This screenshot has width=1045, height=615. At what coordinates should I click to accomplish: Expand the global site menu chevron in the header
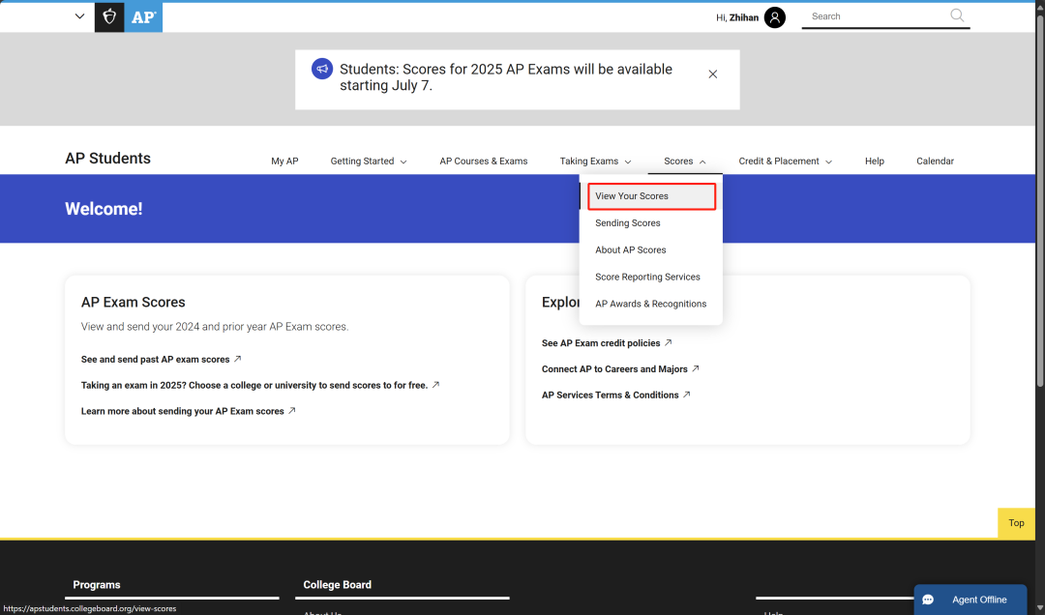coord(80,16)
